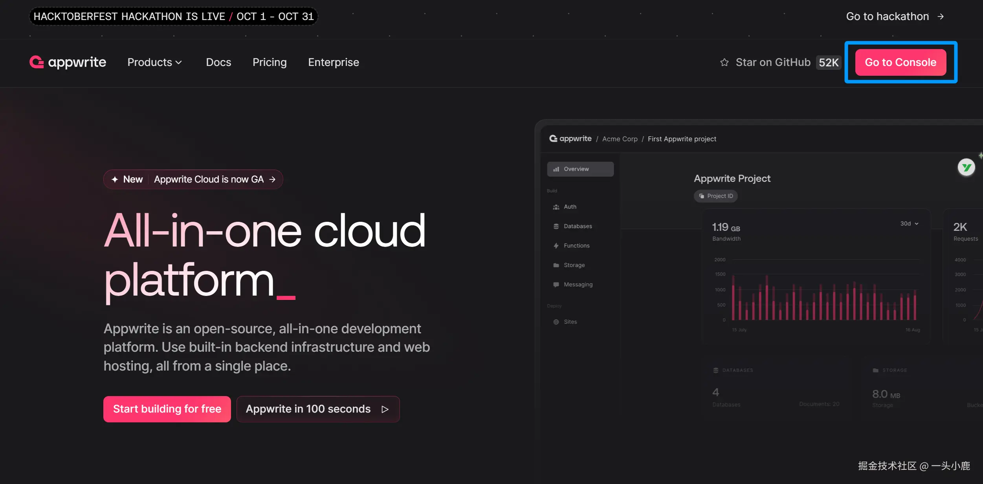Image resolution: width=983 pixels, height=484 pixels.
Task: Click the Appwrite logo in the navbar
Action: tap(68, 62)
